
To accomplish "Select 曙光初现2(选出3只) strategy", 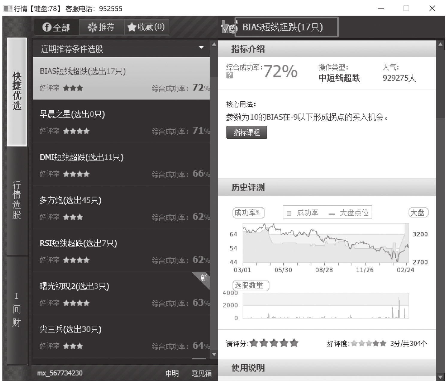I will point(121,294).
